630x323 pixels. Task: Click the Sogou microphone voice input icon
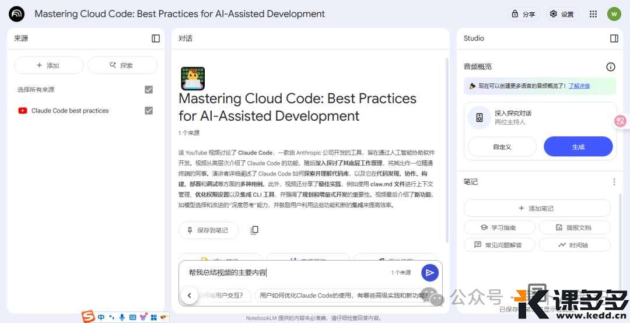(x=122, y=317)
